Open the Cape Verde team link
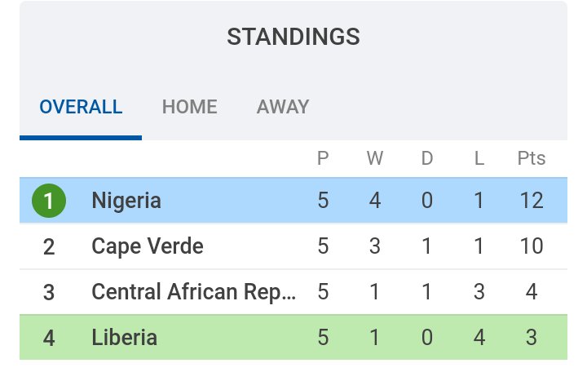Image resolution: width=587 pixels, height=372 pixels. click(148, 246)
